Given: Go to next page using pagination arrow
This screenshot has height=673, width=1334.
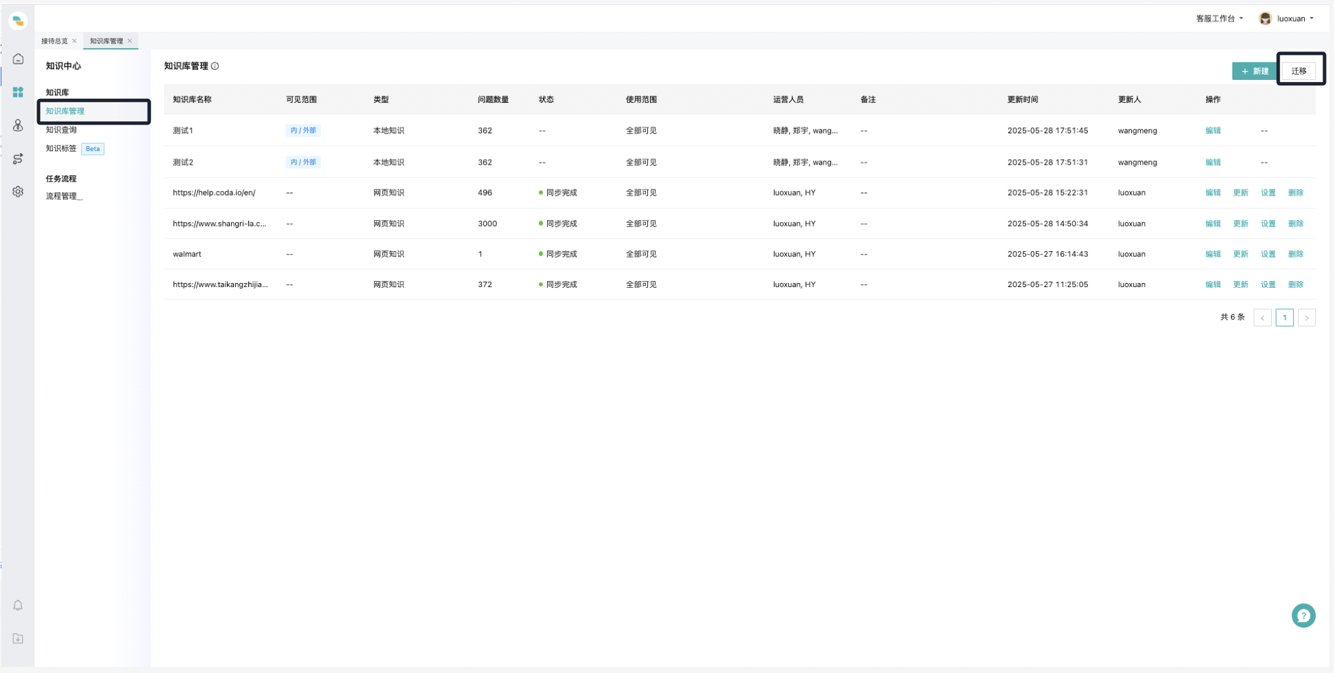Looking at the screenshot, I should coord(1306,318).
